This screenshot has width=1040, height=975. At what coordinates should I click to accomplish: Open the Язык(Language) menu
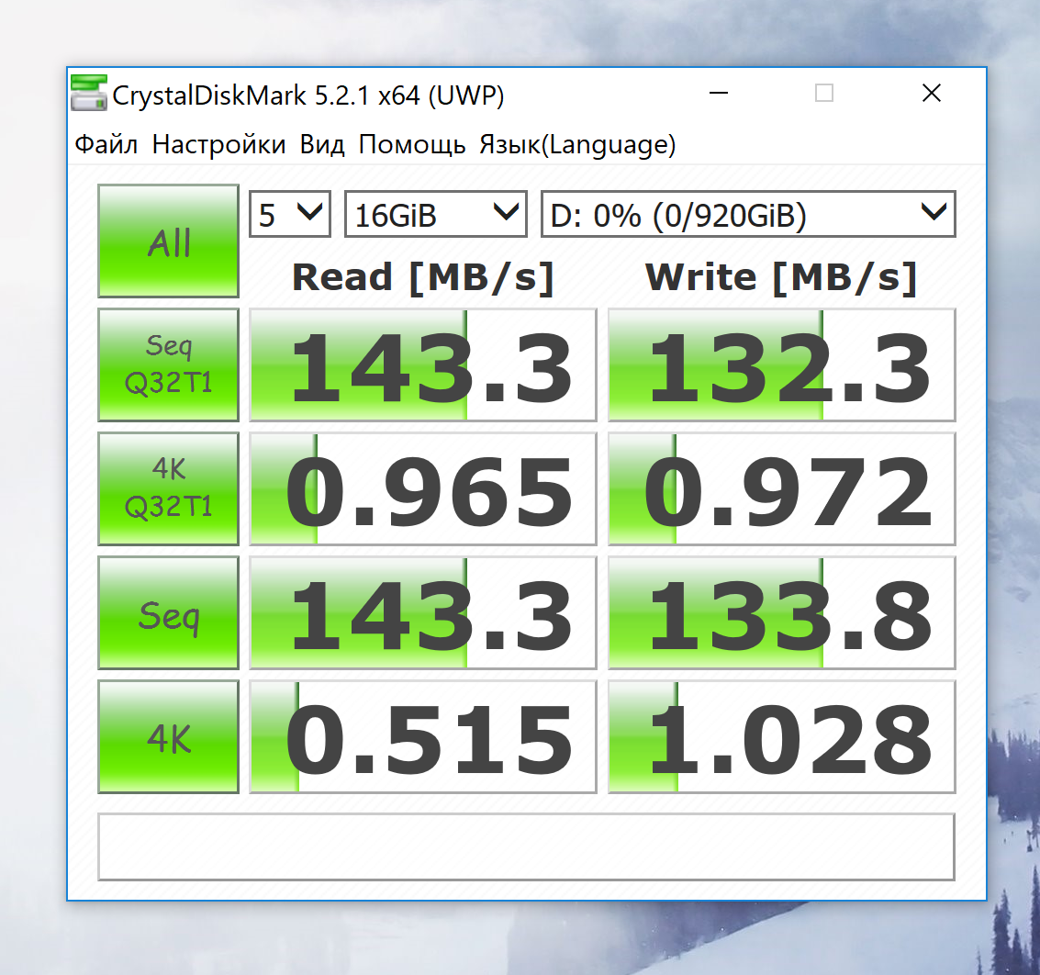[x=577, y=144]
